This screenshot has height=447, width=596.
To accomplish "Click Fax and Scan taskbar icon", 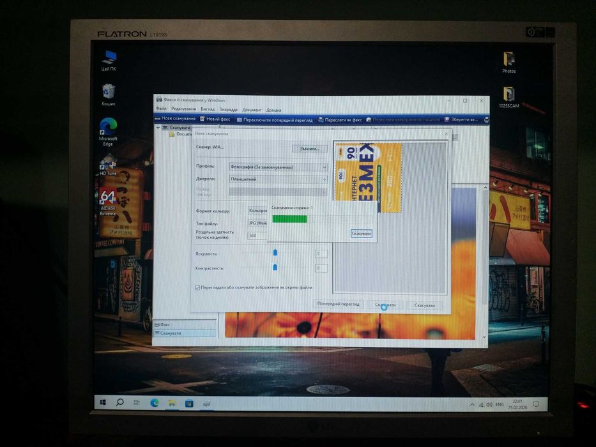I will (206, 404).
